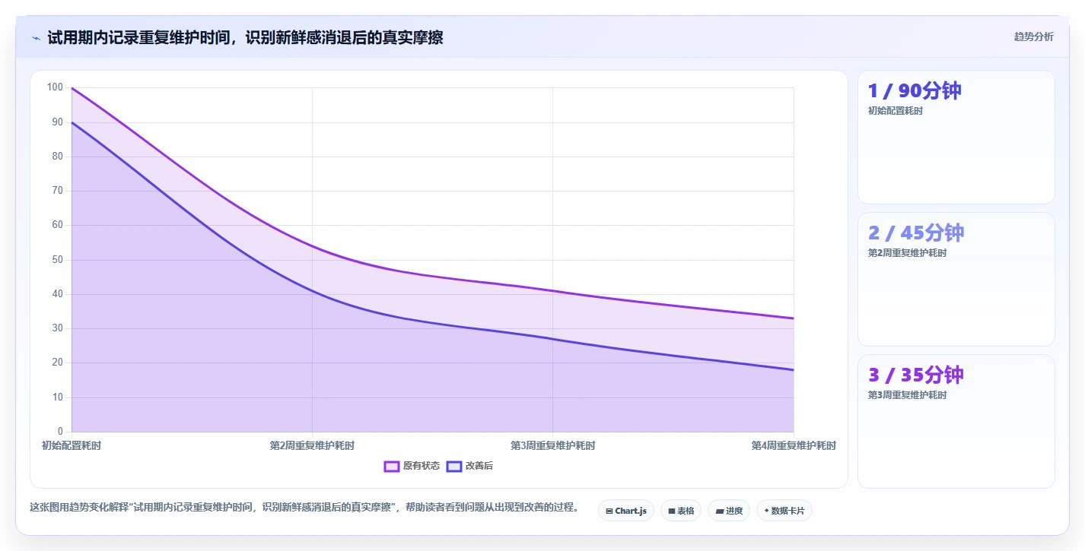
Task: Click 第3周重复维护耗时 caption in third card
Action: coord(907,395)
